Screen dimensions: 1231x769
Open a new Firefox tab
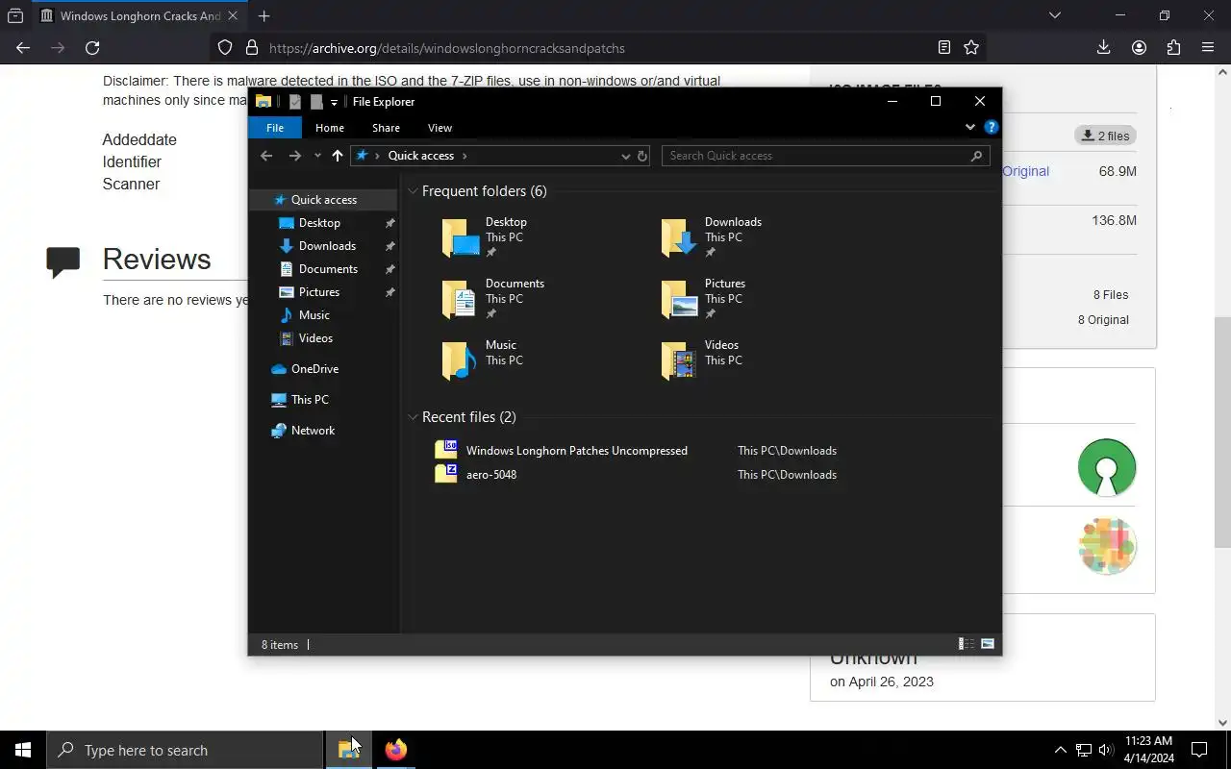click(264, 16)
